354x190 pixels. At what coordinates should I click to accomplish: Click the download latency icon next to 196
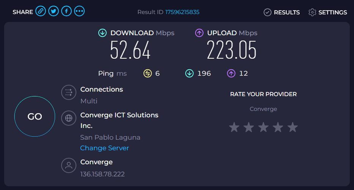click(x=190, y=73)
